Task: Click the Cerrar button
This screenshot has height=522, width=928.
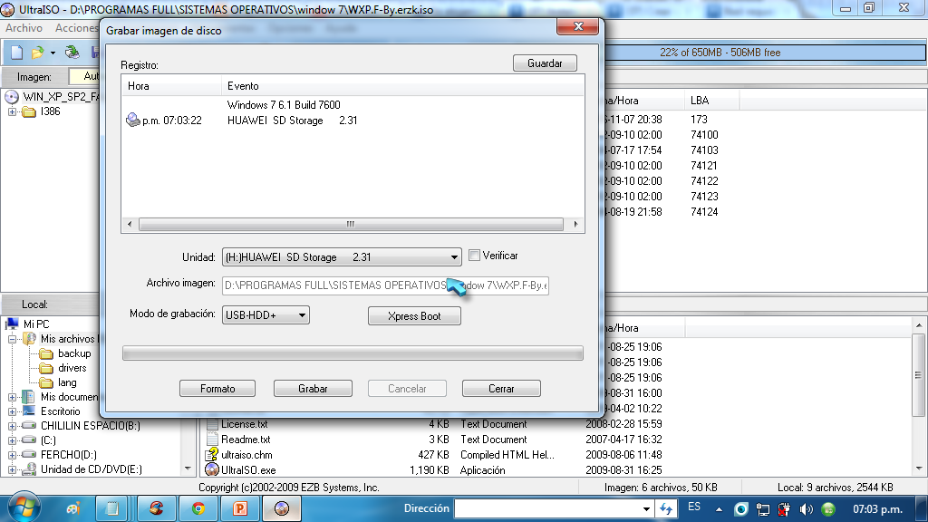Action: click(501, 389)
